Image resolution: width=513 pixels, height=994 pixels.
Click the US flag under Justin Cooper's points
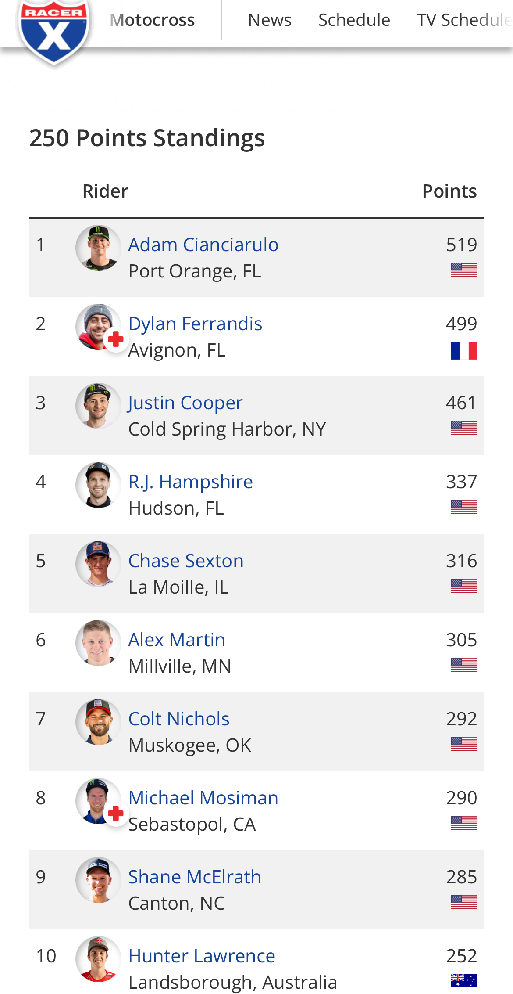[464, 428]
